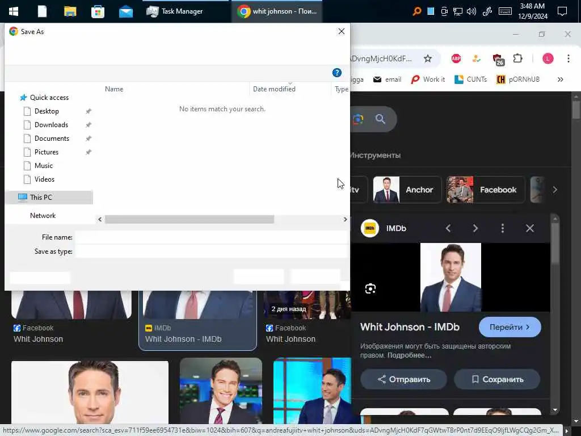The width and height of the screenshot is (581, 436).
Task: Click the horizontal scrollbar in file list
Action: (190, 220)
